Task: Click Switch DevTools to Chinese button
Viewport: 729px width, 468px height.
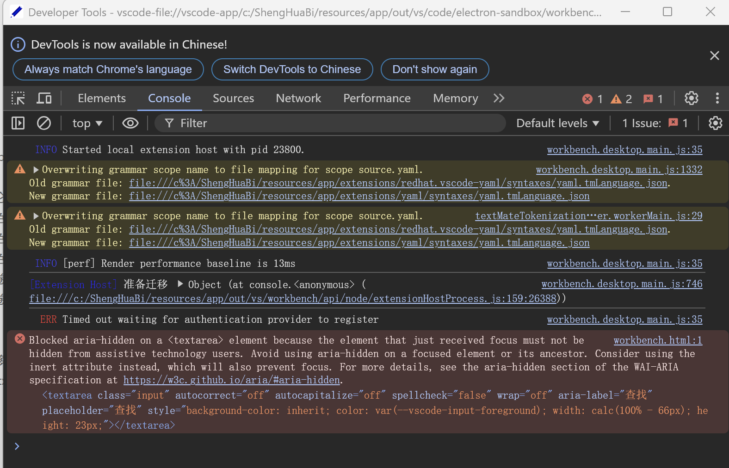Action: [x=292, y=69]
